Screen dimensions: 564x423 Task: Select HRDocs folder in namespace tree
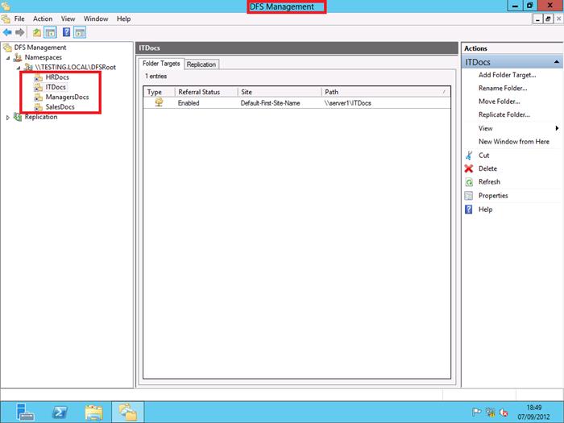pyautogui.click(x=57, y=77)
